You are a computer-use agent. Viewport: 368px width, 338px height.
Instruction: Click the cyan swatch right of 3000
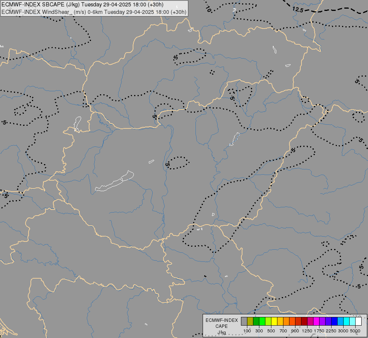[x=347, y=321]
